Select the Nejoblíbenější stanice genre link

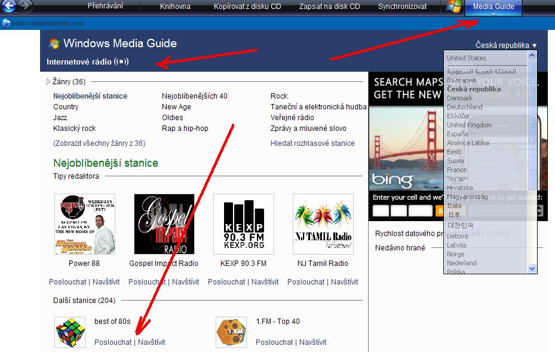point(90,96)
